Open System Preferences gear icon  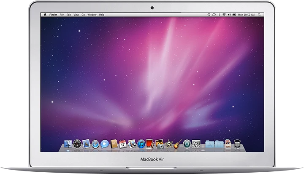click(196, 144)
